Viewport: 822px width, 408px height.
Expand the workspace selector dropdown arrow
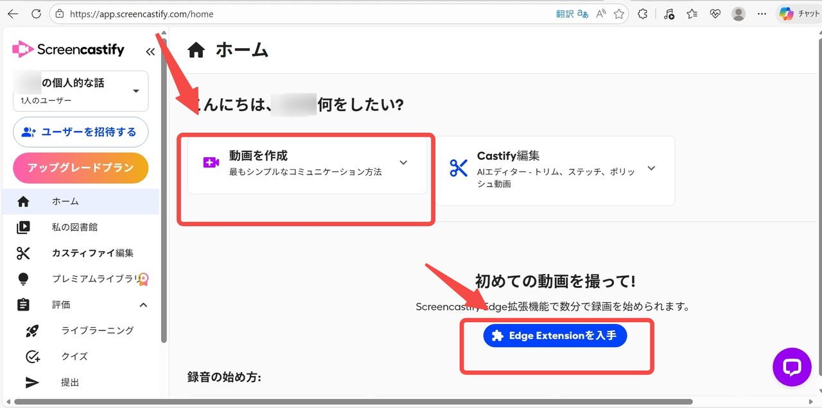136,90
